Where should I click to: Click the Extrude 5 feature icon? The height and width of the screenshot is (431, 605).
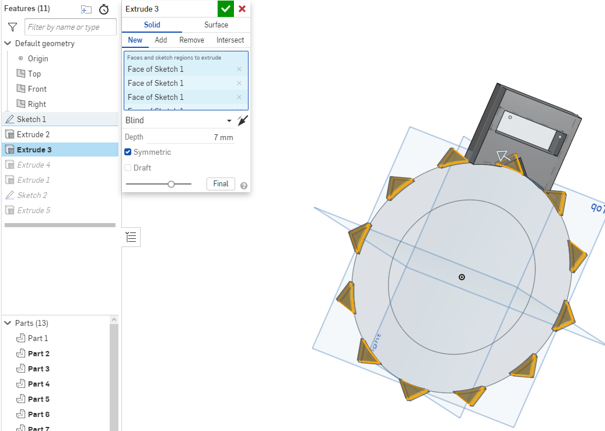click(10, 210)
